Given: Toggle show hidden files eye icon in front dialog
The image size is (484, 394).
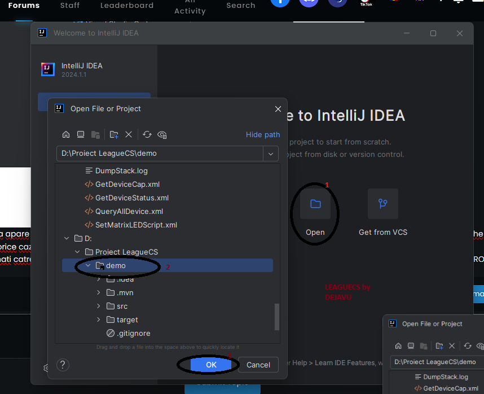Looking at the screenshot, I should click(x=162, y=135).
